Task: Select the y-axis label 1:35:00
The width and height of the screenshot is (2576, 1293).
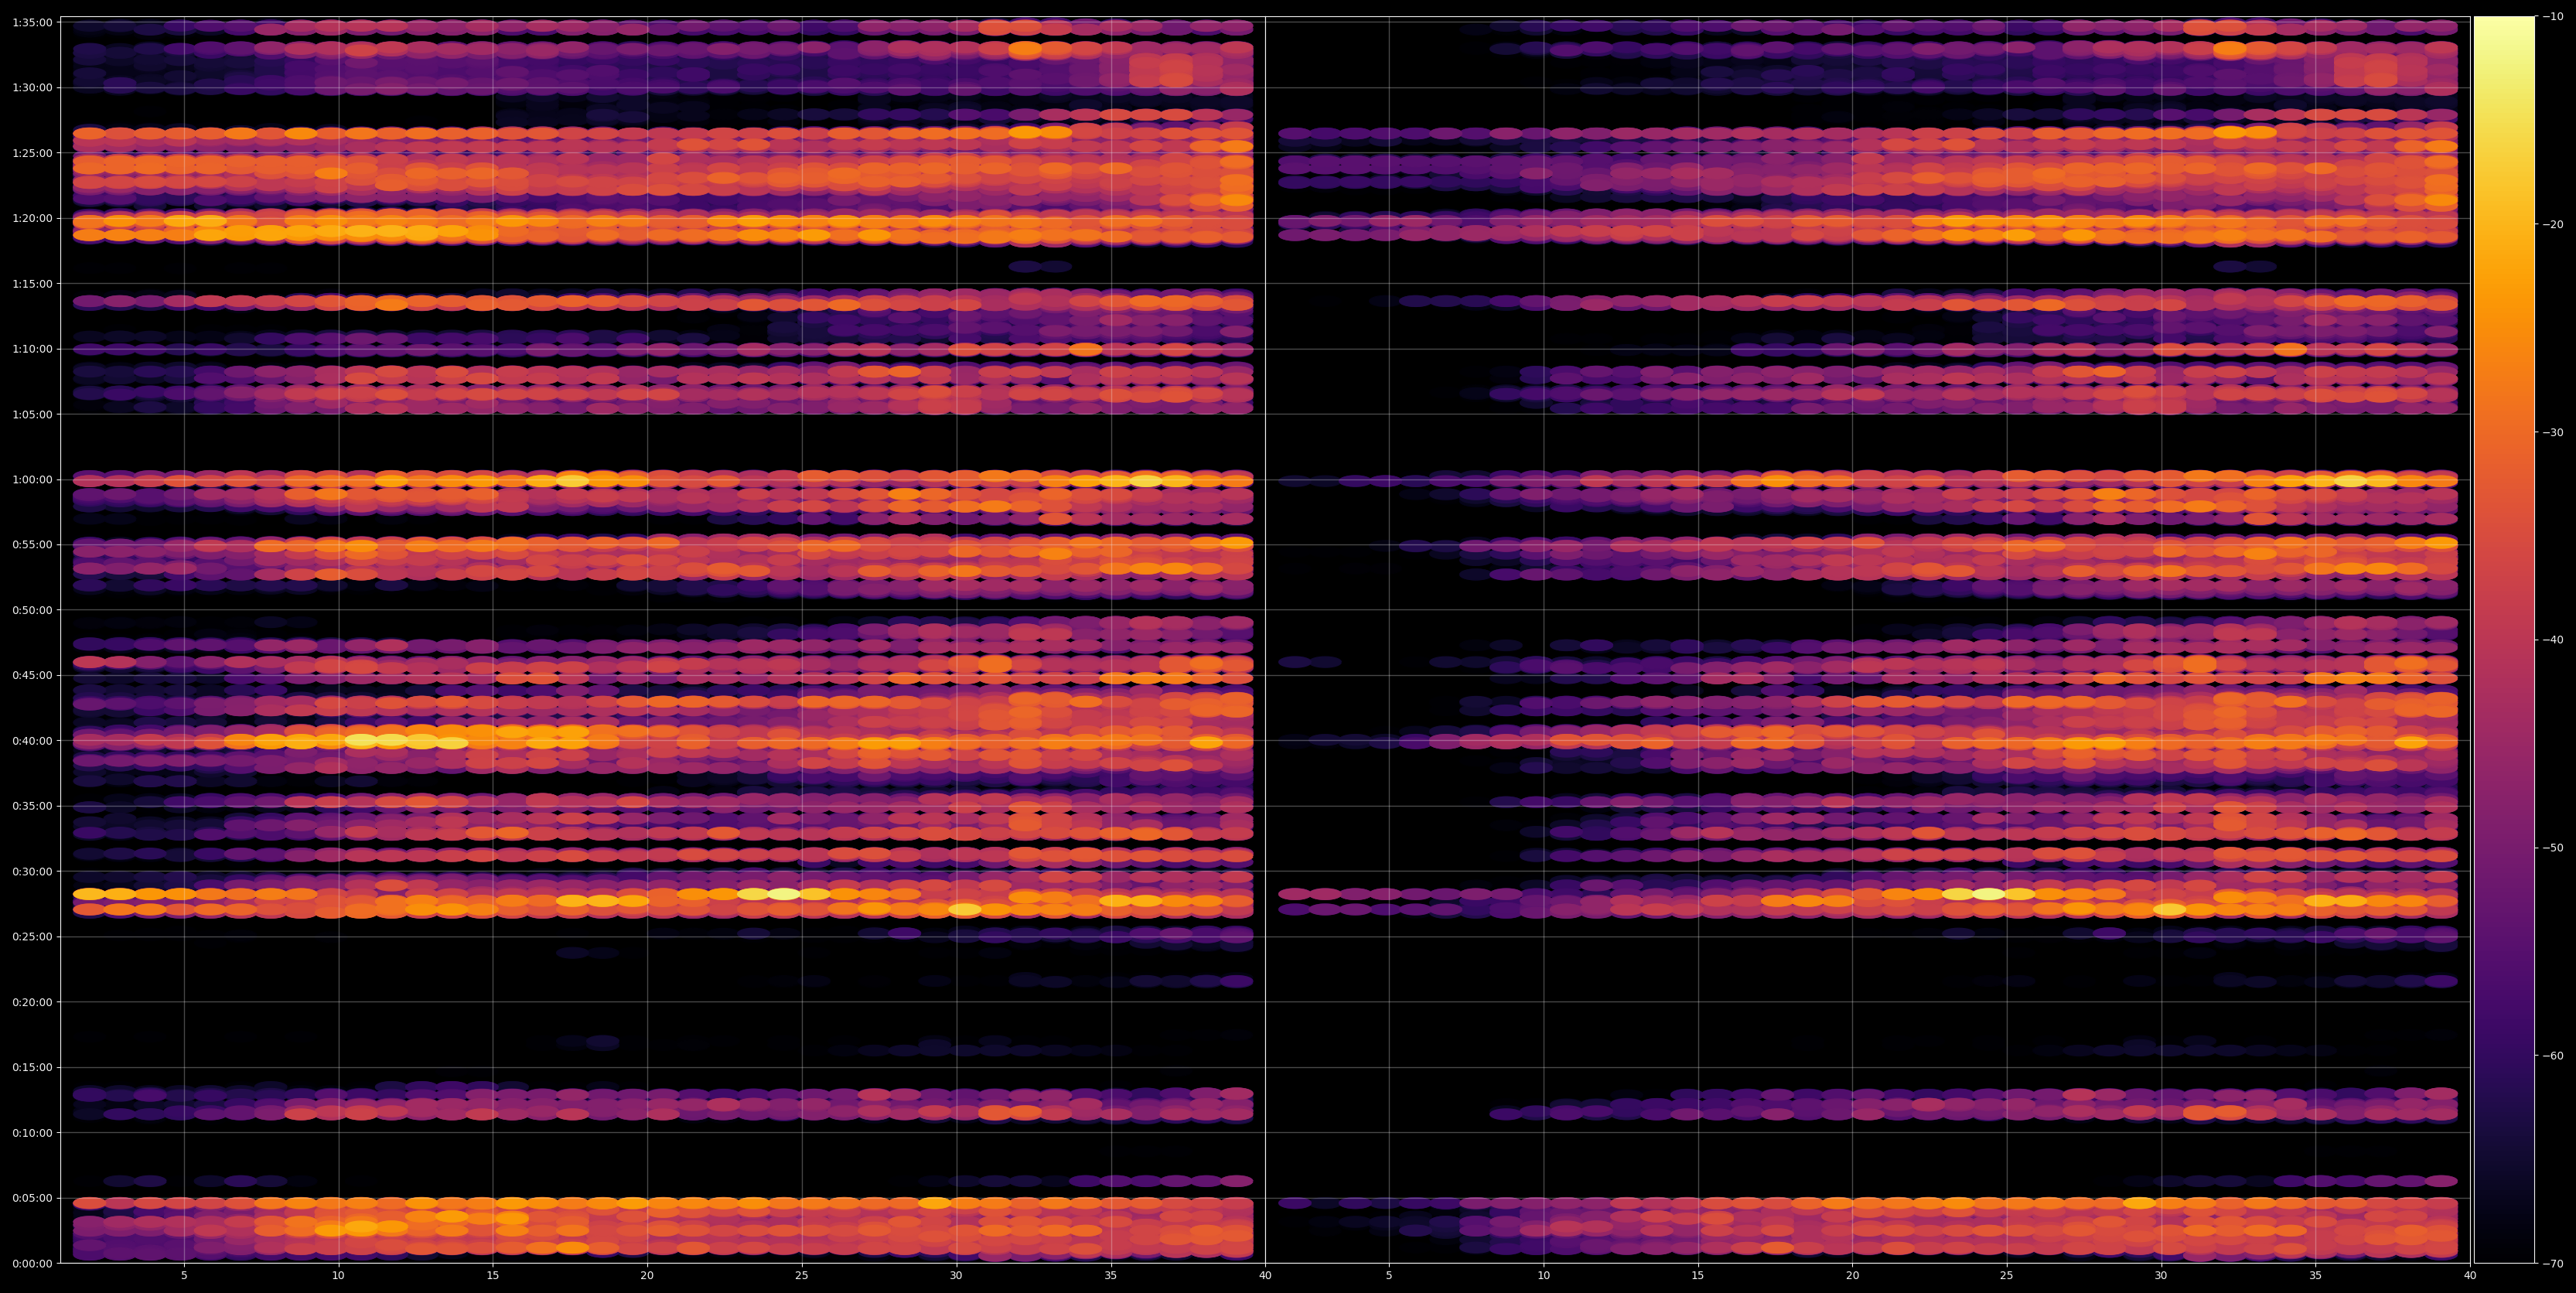Action: click(x=32, y=22)
